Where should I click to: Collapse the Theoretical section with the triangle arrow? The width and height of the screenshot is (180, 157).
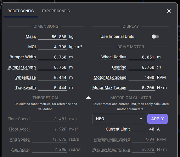(x=88, y=98)
